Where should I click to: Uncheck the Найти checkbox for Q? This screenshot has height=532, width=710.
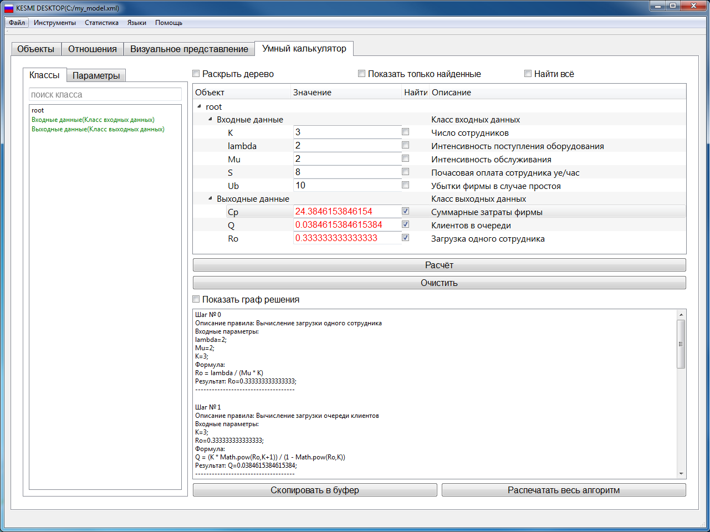click(x=406, y=224)
